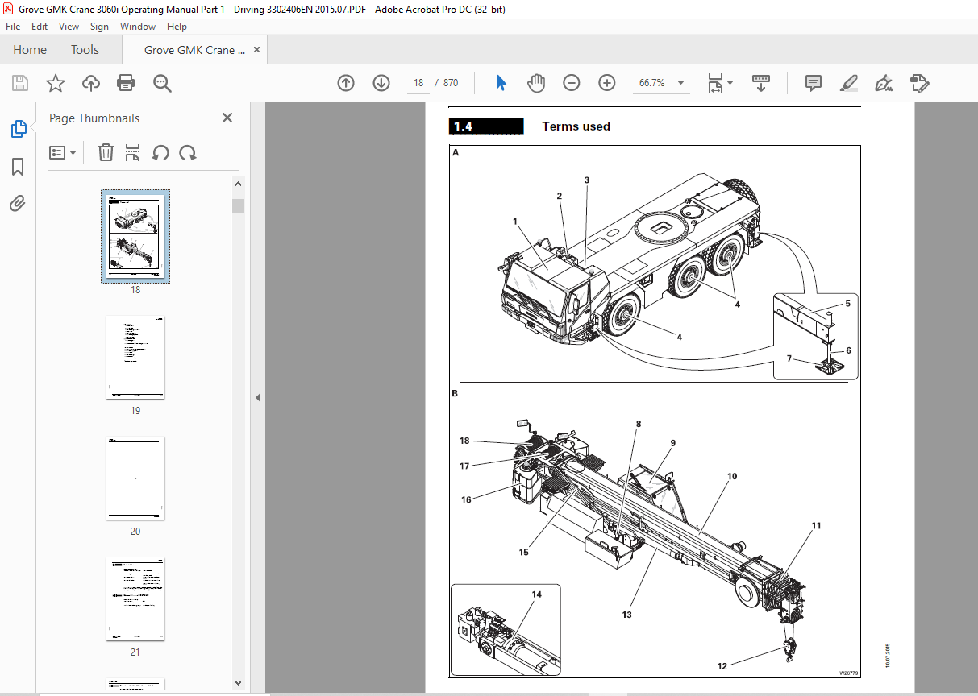Image resolution: width=978 pixels, height=696 pixels.
Task: Click the insert/extract pages scissors icon
Action: tap(133, 152)
